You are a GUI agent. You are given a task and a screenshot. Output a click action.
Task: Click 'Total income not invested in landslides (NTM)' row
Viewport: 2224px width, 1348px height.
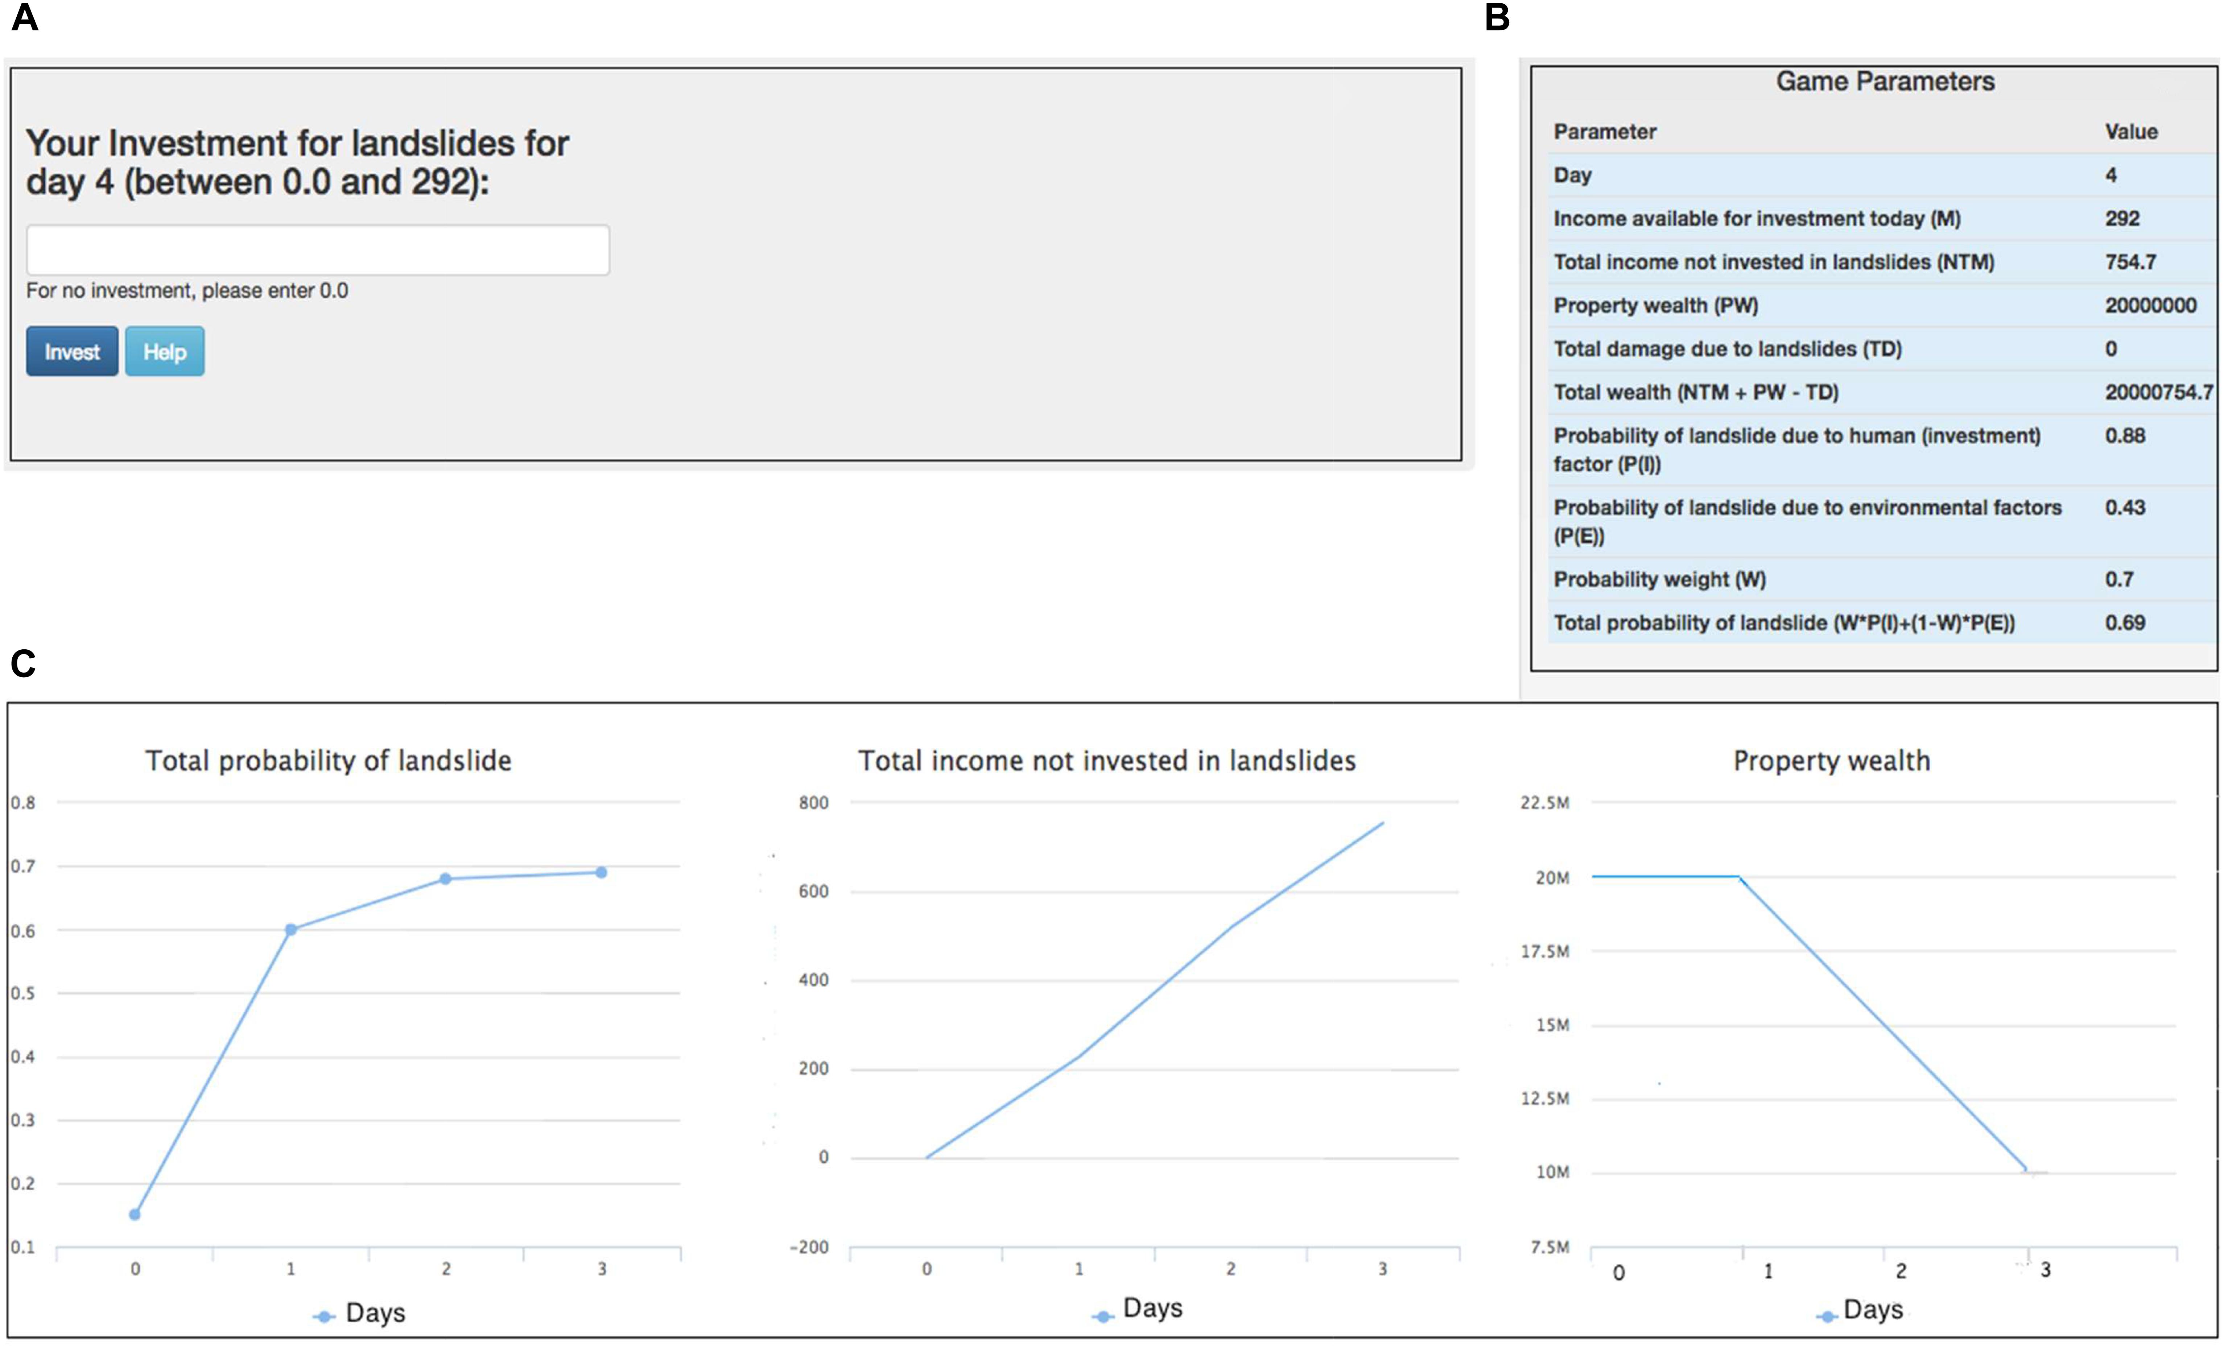tap(1882, 262)
